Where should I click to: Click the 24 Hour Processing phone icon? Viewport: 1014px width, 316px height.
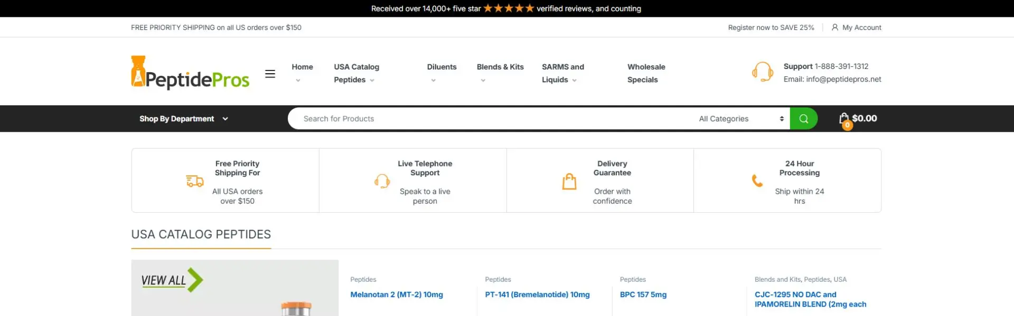click(757, 181)
